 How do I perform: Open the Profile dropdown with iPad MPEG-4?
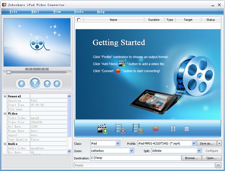coord(194,144)
